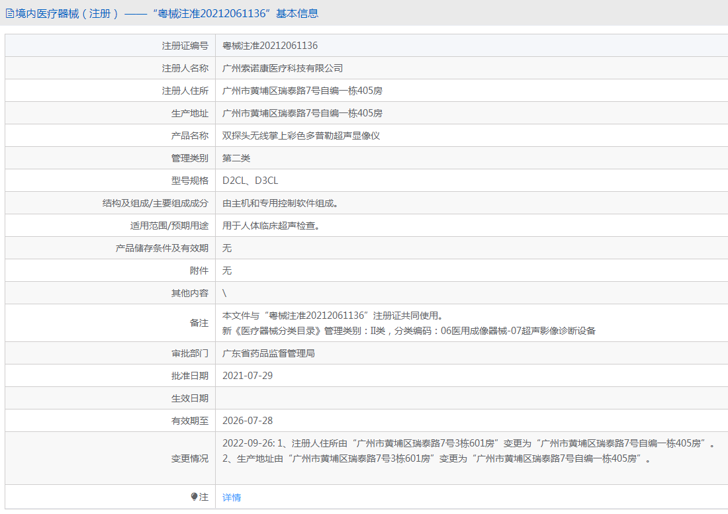Click the 无 value in 附件 row
The image size is (728, 514).
tap(226, 271)
